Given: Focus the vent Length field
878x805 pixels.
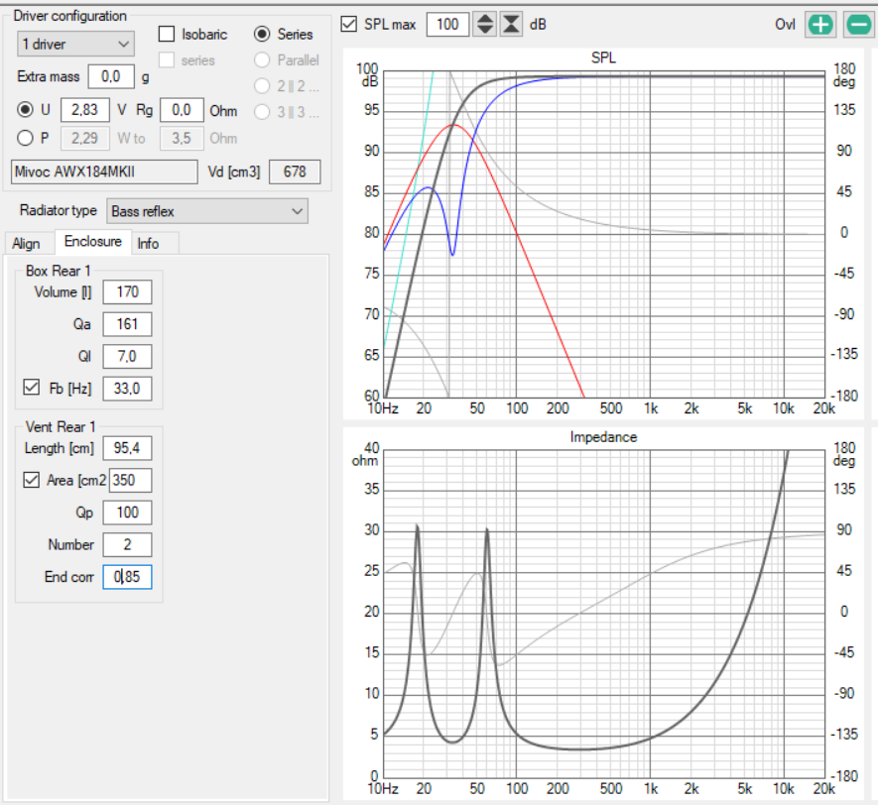Looking at the screenshot, I should click(127, 449).
